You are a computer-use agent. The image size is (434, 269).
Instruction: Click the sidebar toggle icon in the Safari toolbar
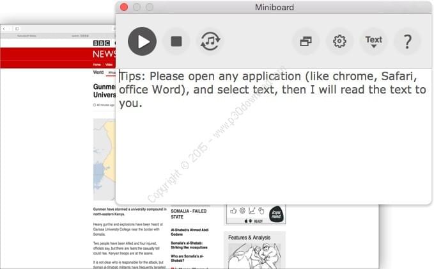pos(17,29)
